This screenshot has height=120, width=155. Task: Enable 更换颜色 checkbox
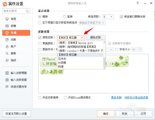40,44
